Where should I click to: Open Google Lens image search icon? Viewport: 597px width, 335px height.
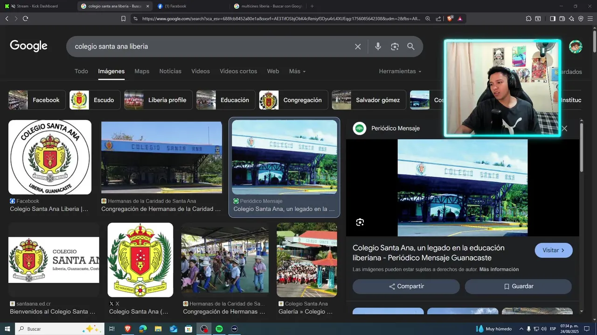pos(395,47)
